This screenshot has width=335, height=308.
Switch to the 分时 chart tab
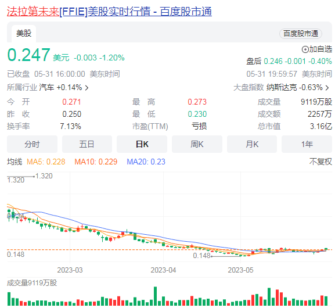32,144
